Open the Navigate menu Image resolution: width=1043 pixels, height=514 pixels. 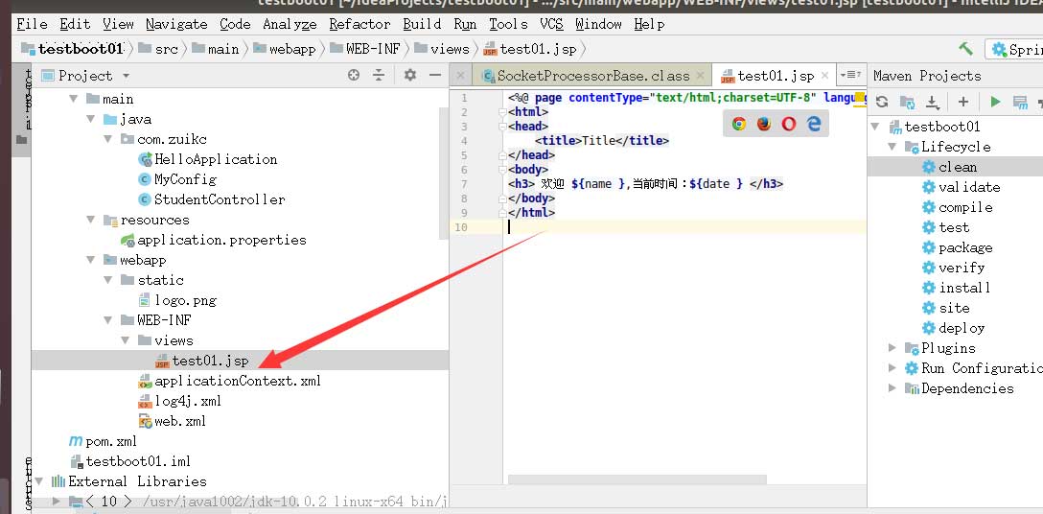(176, 24)
